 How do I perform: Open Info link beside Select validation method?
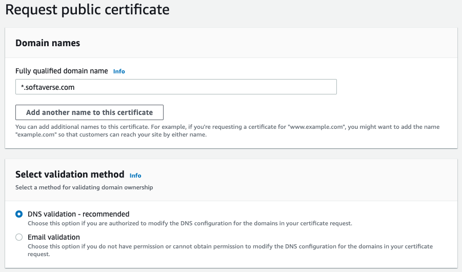[135, 176]
